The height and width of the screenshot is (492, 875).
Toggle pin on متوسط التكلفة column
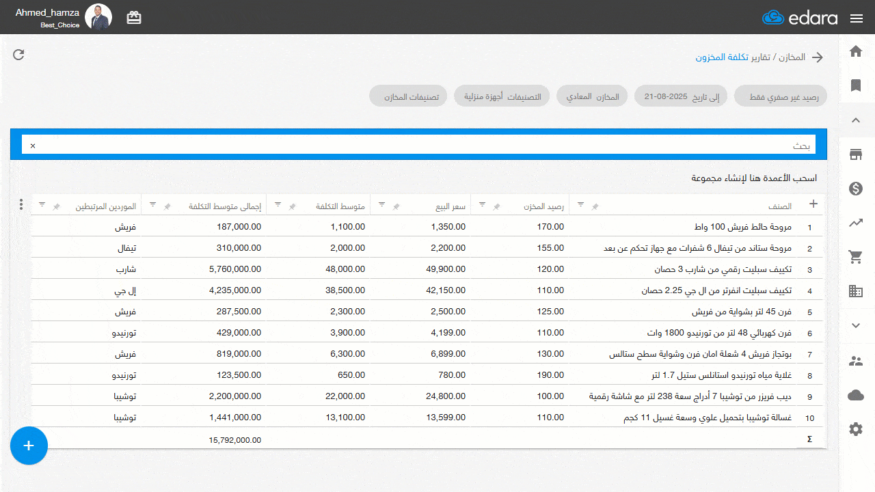pos(293,206)
